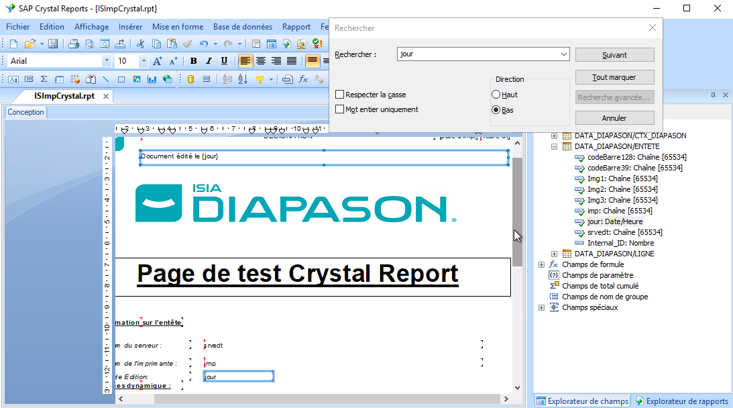Open the Insérer menu

[x=130, y=27]
